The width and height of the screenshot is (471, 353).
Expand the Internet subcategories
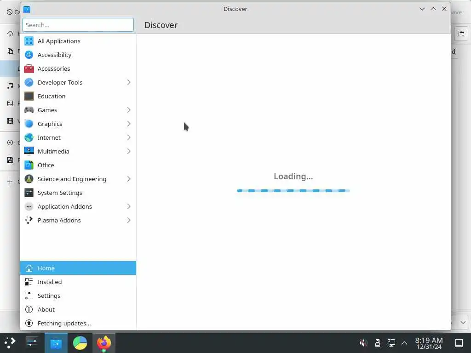(129, 137)
